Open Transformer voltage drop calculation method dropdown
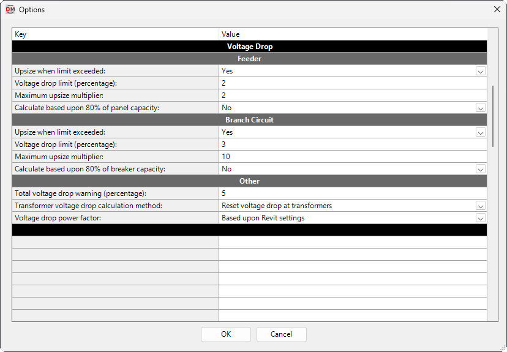This screenshot has width=507, height=352. 480,206
